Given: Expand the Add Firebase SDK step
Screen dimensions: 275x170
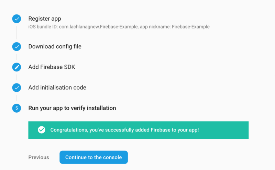Looking at the screenshot, I should [52, 67].
